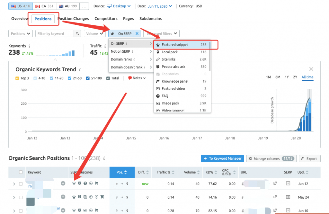This screenshot has width=329, height=214.
Task: Toggle the Top 3 legend checkbox
Action: [x=17, y=78]
